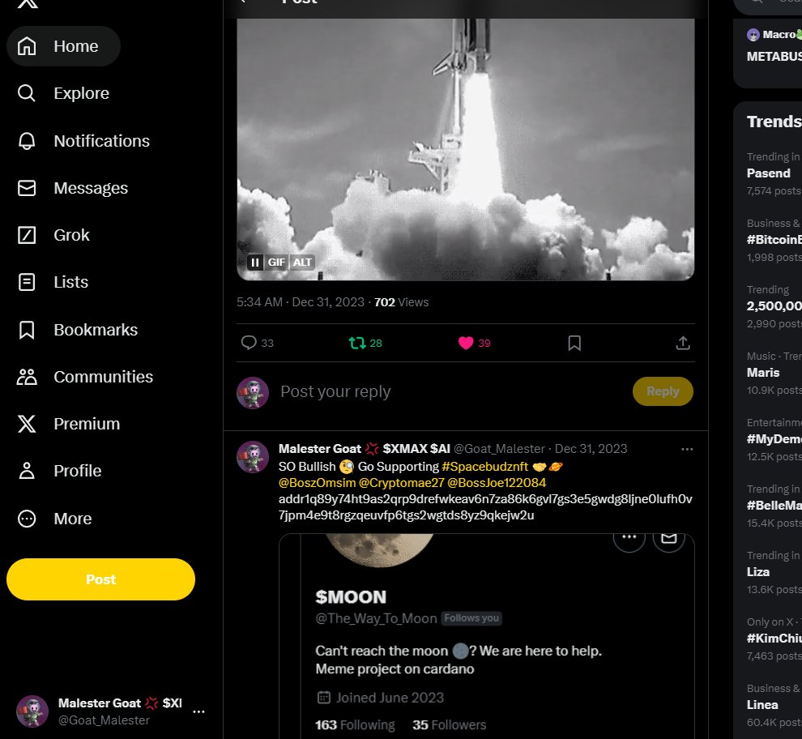Screen dimensions: 802x739
Task: Click account avatar at bottom left
Action: click(x=32, y=711)
